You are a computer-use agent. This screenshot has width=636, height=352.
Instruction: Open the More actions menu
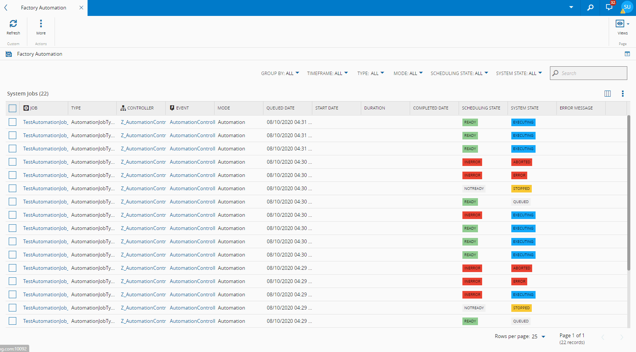point(41,24)
